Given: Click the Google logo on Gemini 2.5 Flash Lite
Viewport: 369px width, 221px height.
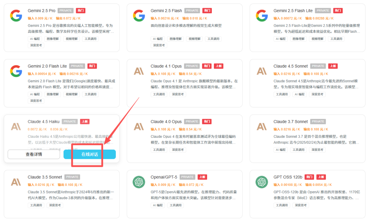Looking at the screenshot, I should pos(262,16).
